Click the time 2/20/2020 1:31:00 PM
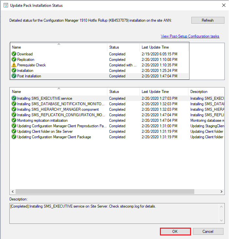 [159, 126]
